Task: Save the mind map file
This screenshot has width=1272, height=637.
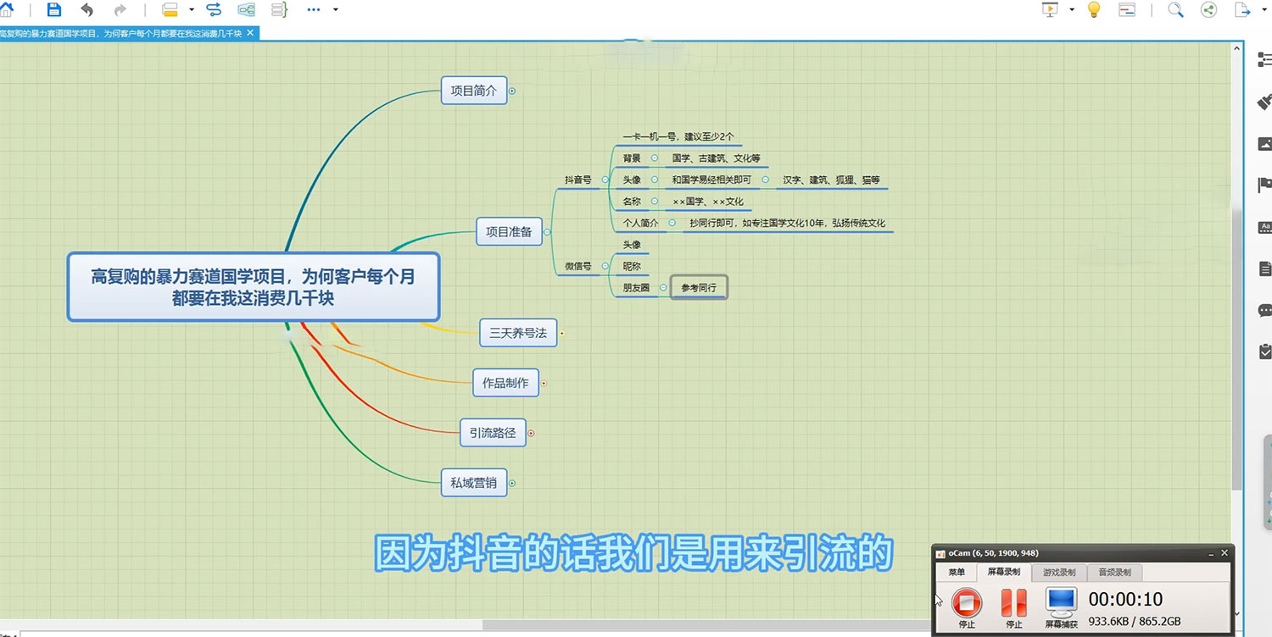Action: coord(53,10)
